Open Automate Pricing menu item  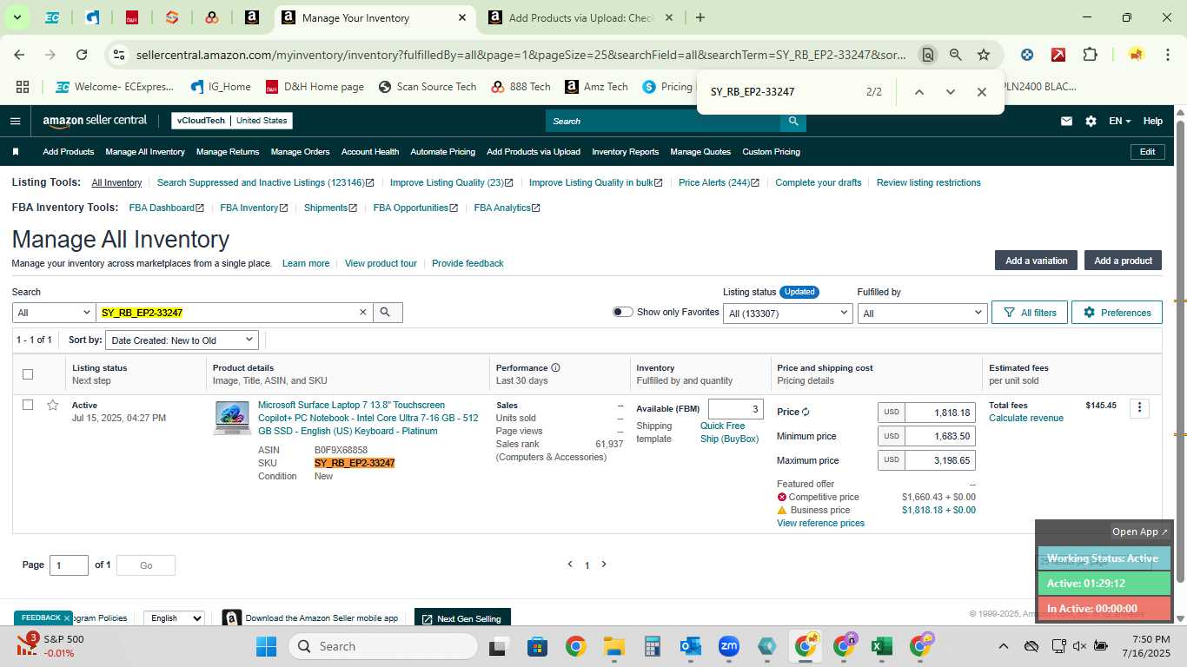(442, 152)
